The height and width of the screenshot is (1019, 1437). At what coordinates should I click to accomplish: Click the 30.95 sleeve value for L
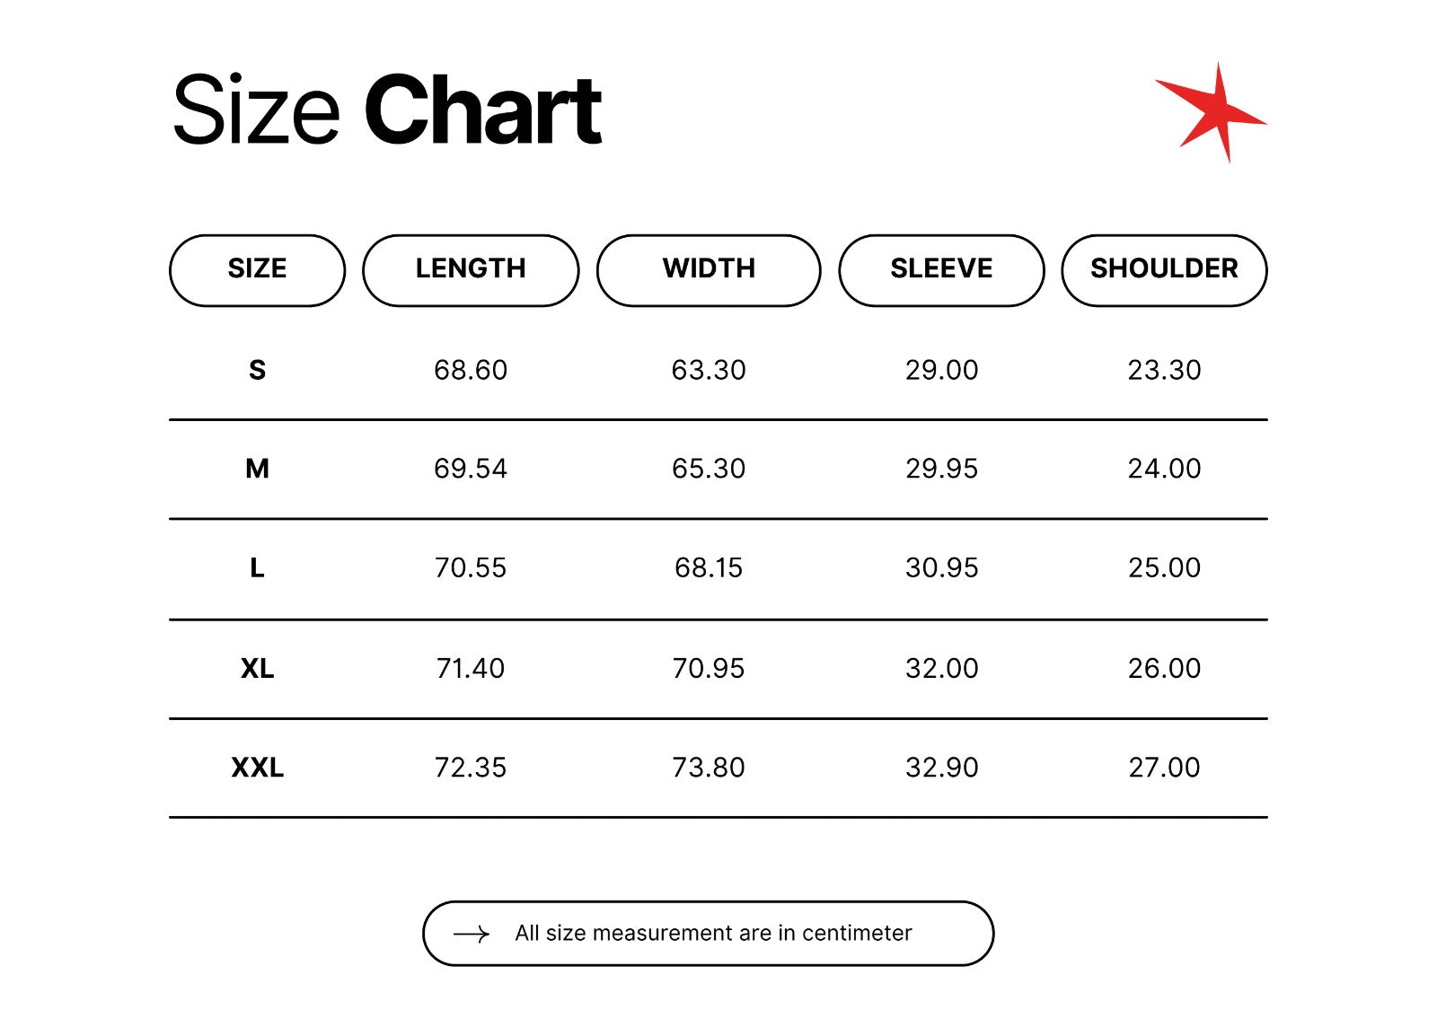(x=941, y=568)
